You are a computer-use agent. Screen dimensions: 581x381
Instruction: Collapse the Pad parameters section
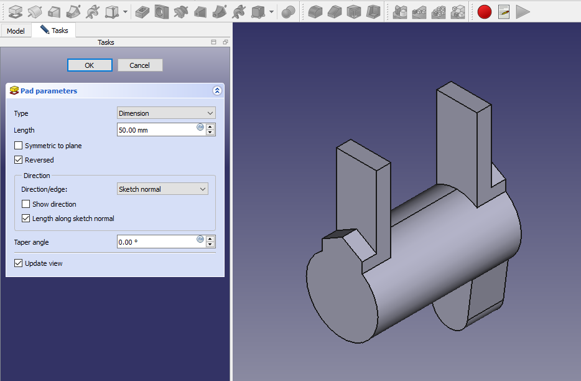[217, 91]
